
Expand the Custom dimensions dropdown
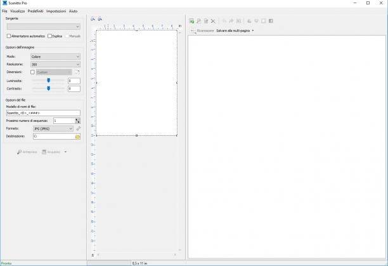[54, 72]
